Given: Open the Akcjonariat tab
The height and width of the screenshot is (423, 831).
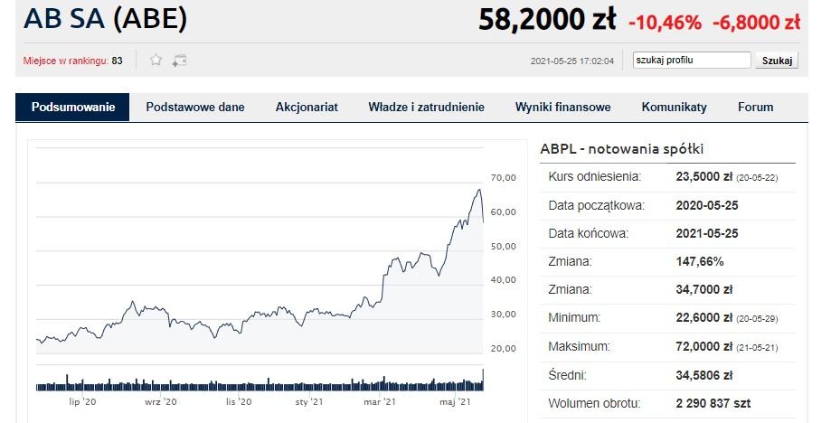Looking at the screenshot, I should pos(307,107).
